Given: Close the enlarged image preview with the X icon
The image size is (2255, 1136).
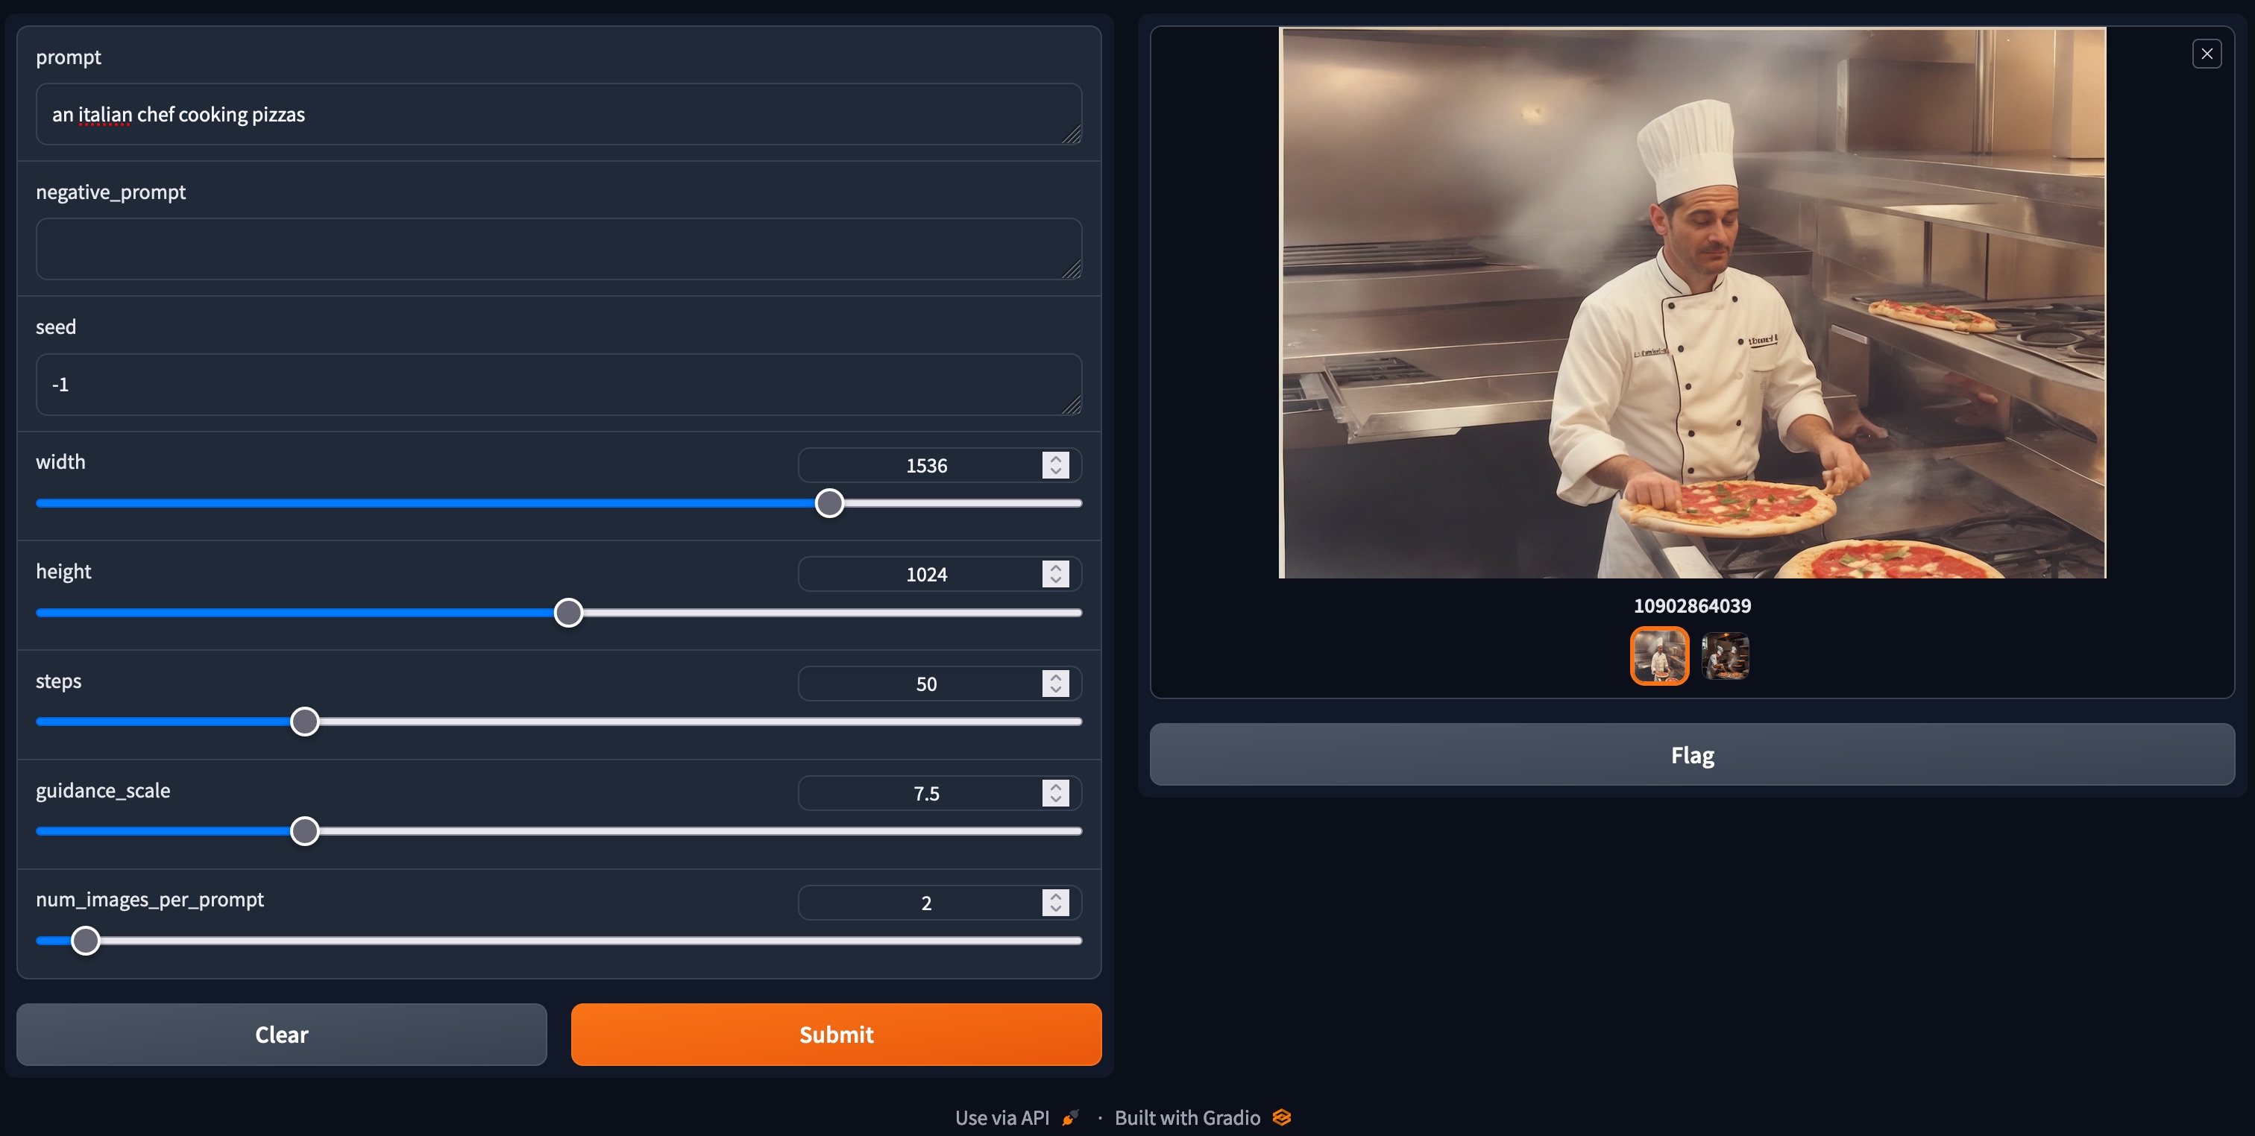Looking at the screenshot, I should [x=2206, y=54].
